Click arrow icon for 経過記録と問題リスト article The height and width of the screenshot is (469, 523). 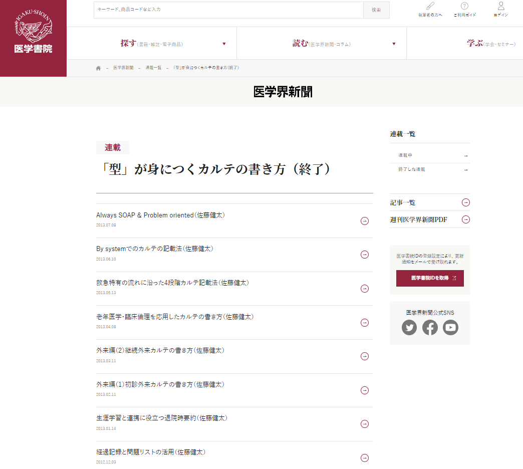pos(365,458)
